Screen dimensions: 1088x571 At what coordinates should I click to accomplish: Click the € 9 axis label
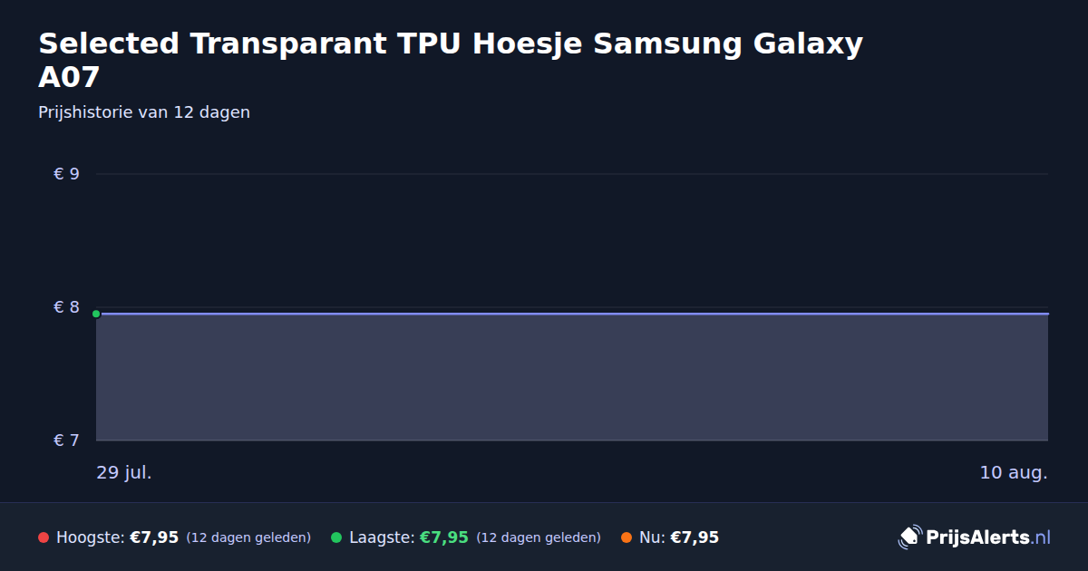point(67,174)
